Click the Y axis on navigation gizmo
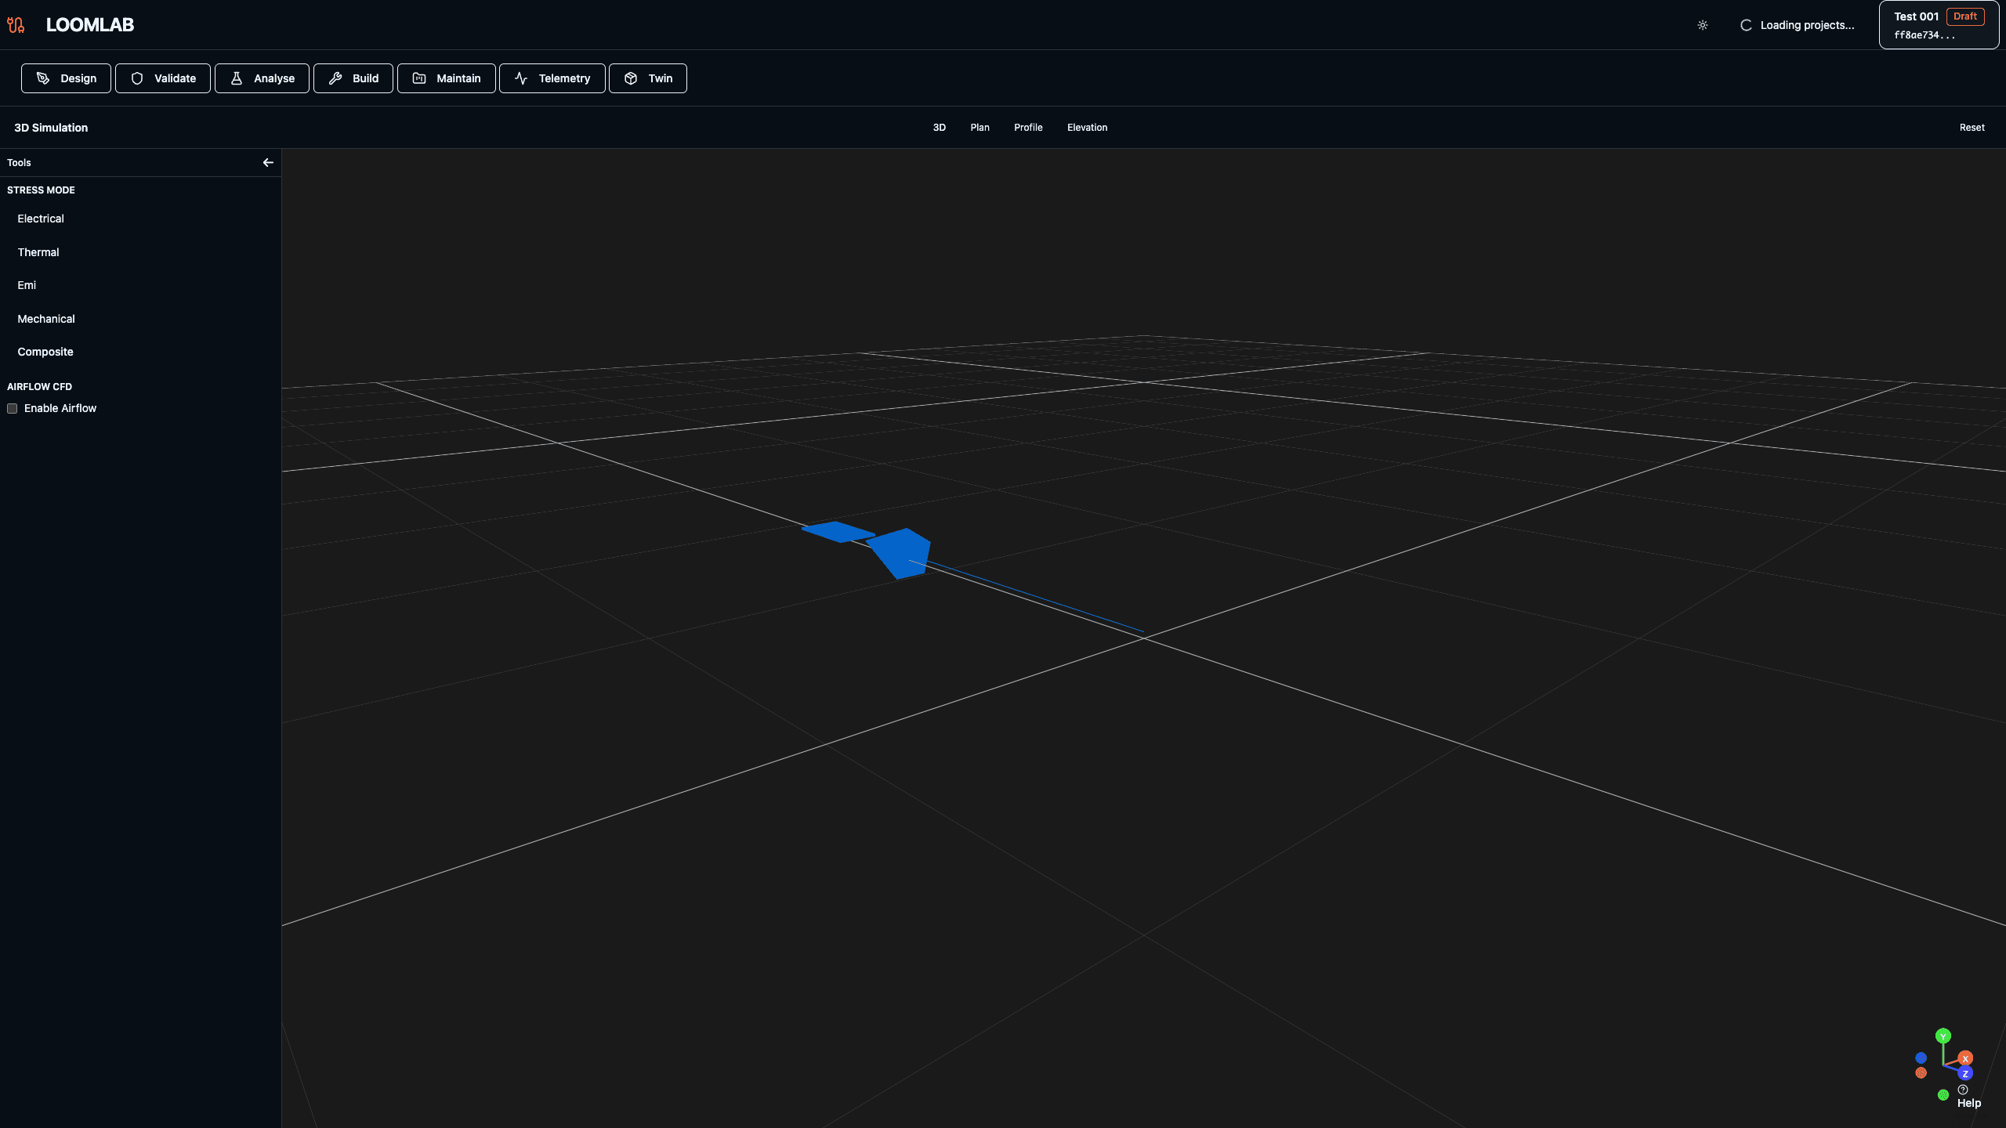 1944,1036
